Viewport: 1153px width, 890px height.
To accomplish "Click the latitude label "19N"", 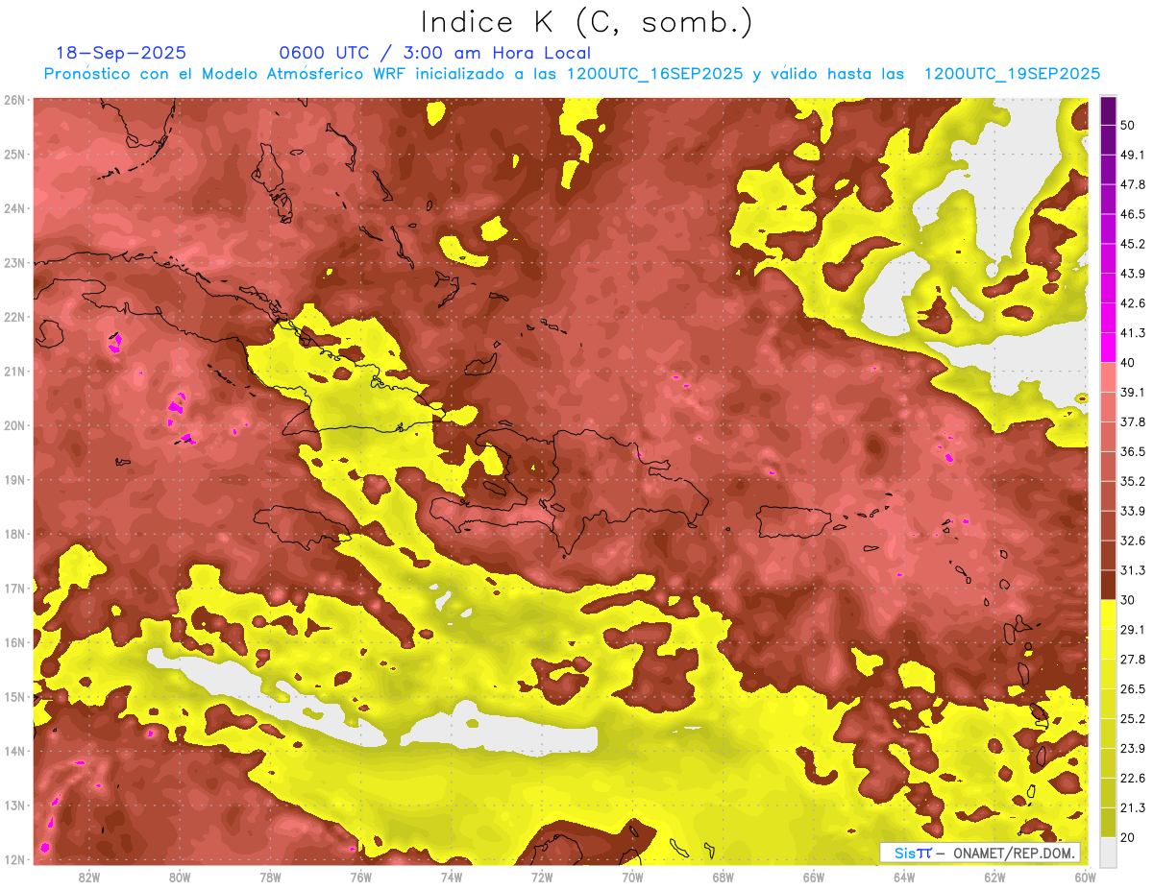I will [x=14, y=479].
